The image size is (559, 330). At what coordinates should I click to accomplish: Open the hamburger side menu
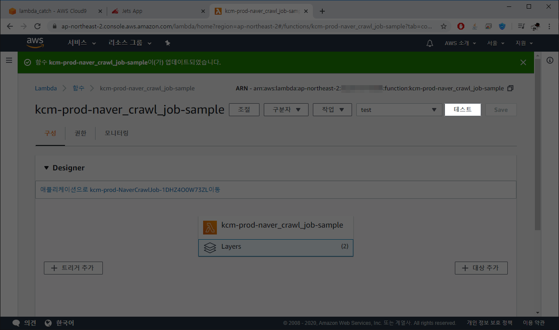[x=9, y=60]
